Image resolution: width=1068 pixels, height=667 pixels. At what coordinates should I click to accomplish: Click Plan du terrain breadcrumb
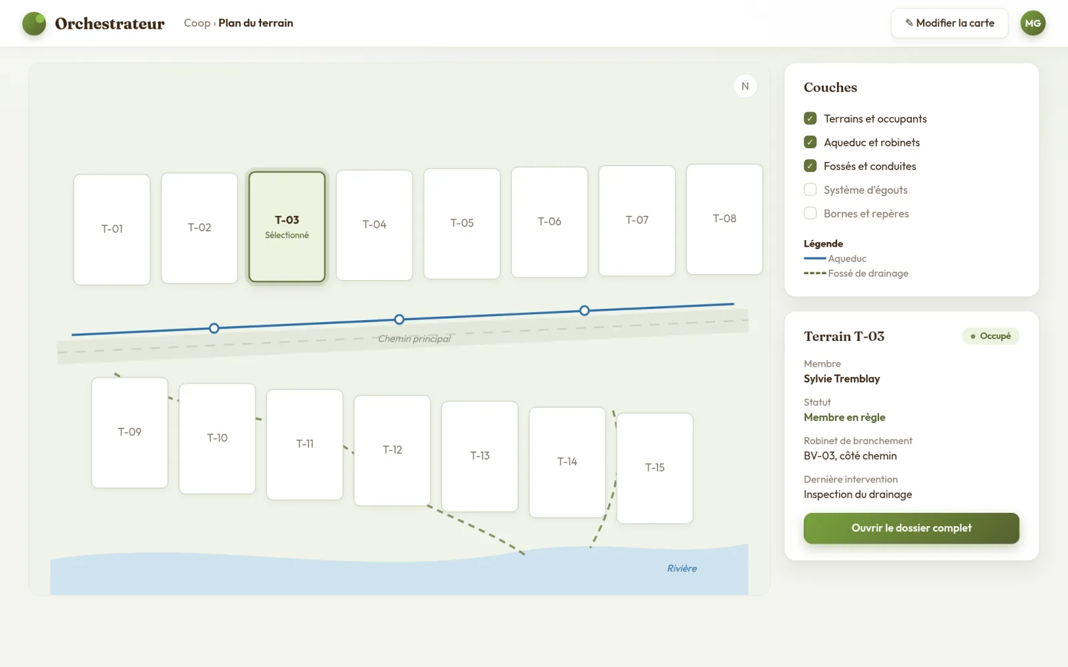(256, 23)
